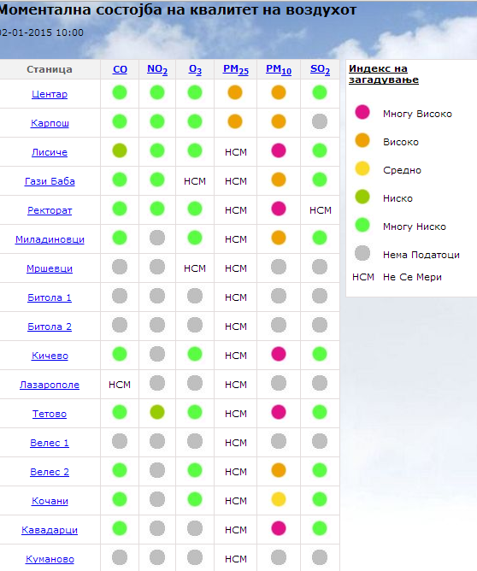The image size is (477, 571).
Task: Open the SO2 column header link
Action: [320, 69]
